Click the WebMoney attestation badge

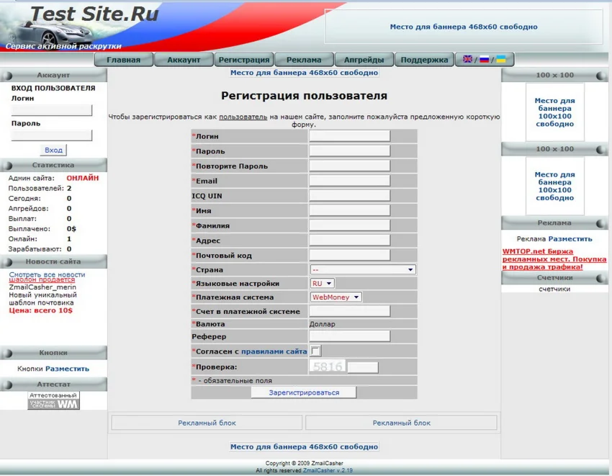coord(53,400)
